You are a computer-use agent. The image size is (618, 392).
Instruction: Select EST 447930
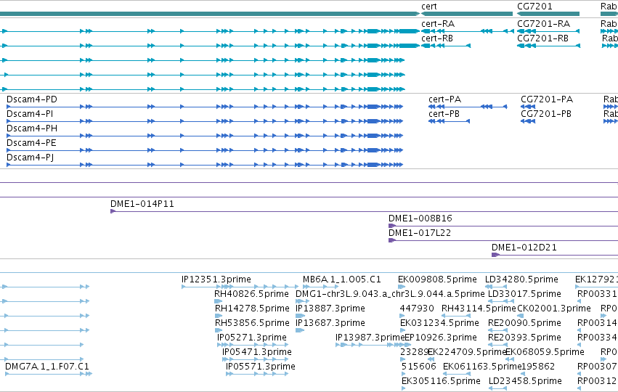tap(417, 309)
